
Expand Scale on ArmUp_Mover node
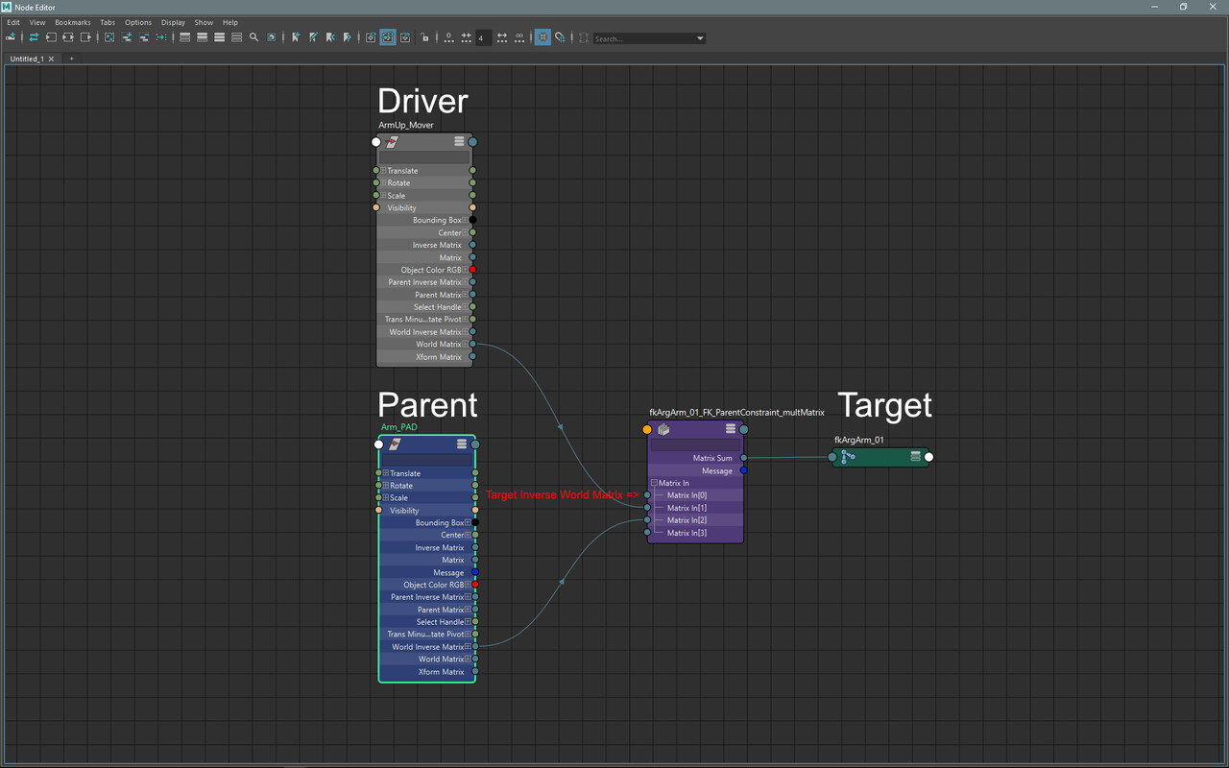[x=384, y=196]
